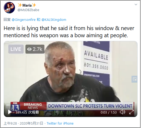141x128 pixels.
Task: Visit the @MsDBZbabe handle
Action: pyautogui.click(x=28, y=10)
